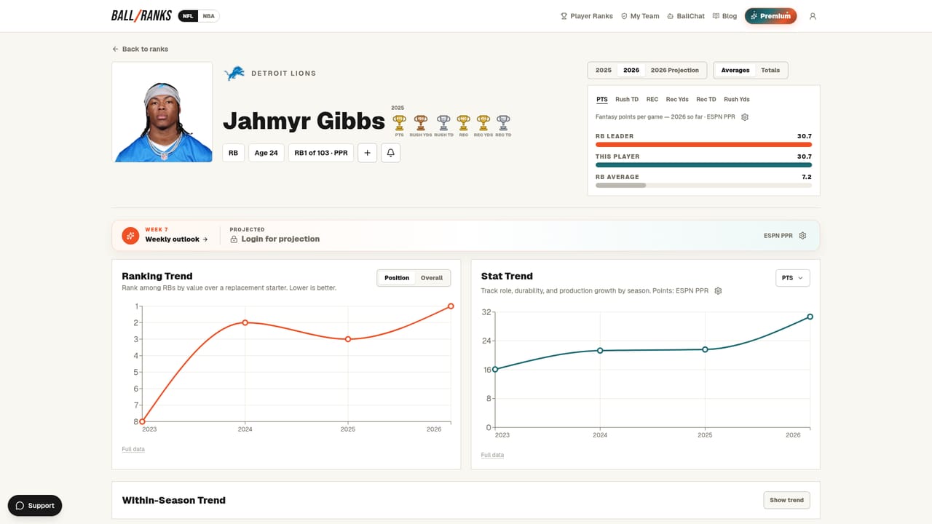Open Full data under Ranking Trend chart
This screenshot has height=524, width=932.
point(133,449)
